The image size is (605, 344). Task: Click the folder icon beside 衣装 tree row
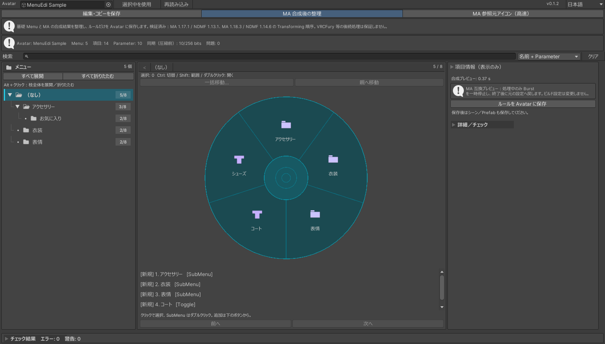coord(26,130)
